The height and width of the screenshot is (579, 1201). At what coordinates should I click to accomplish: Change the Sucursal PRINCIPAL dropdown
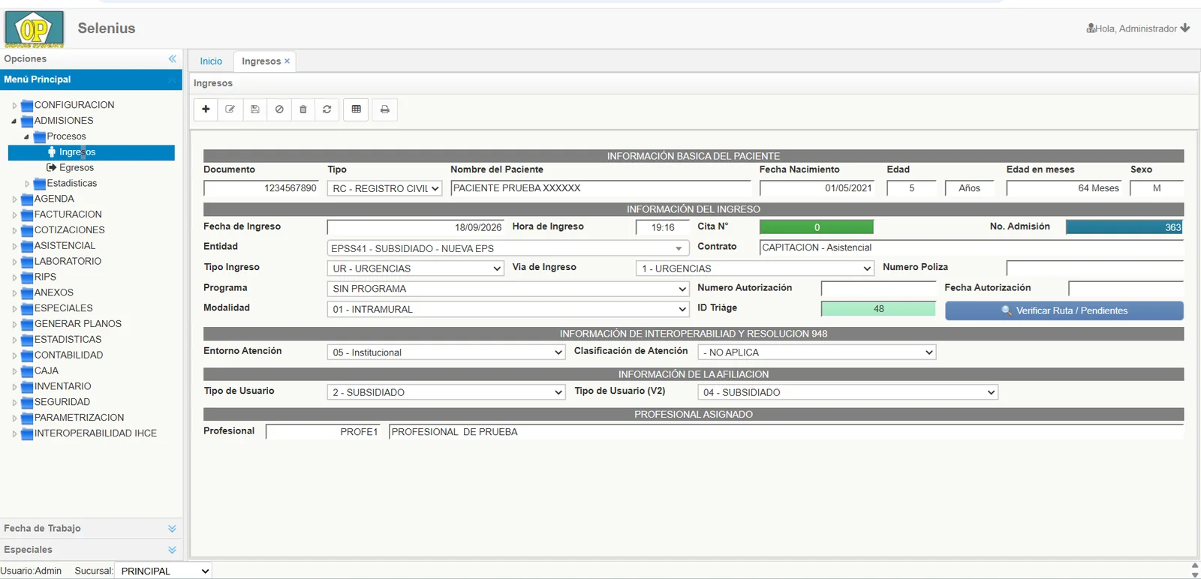[164, 571]
